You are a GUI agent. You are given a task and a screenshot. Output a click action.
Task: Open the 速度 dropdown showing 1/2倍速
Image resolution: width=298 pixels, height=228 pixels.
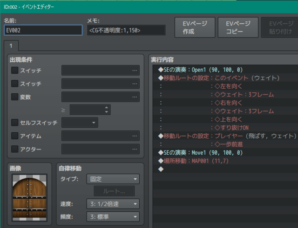point(113,204)
